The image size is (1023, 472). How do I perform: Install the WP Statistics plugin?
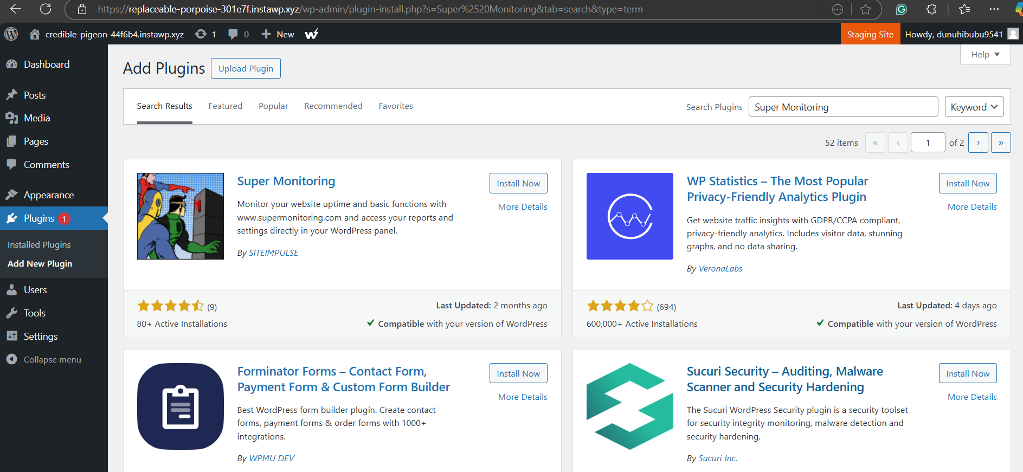968,183
